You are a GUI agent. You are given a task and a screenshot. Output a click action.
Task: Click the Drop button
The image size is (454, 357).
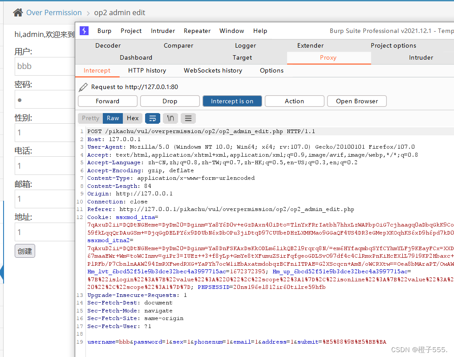pyautogui.click(x=170, y=101)
